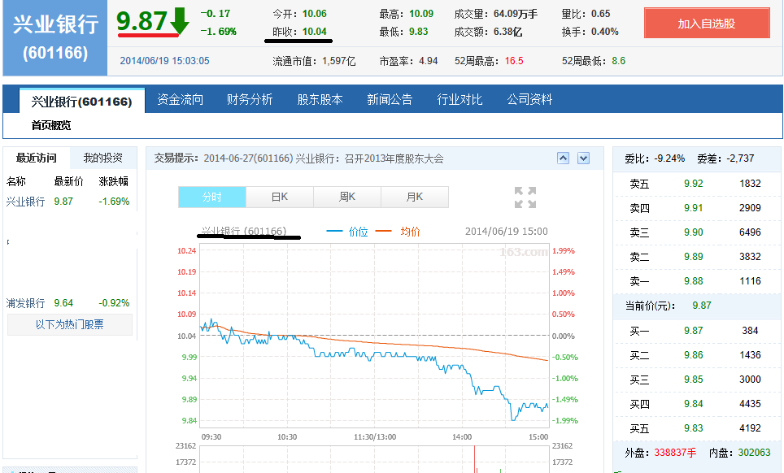
Task: Click the 成交量 value 64.09万手
Action: (x=516, y=14)
